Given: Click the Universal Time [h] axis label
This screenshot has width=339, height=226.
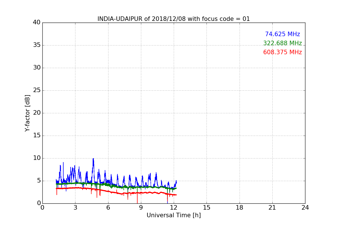Looking at the screenshot, I should tap(174, 215).
